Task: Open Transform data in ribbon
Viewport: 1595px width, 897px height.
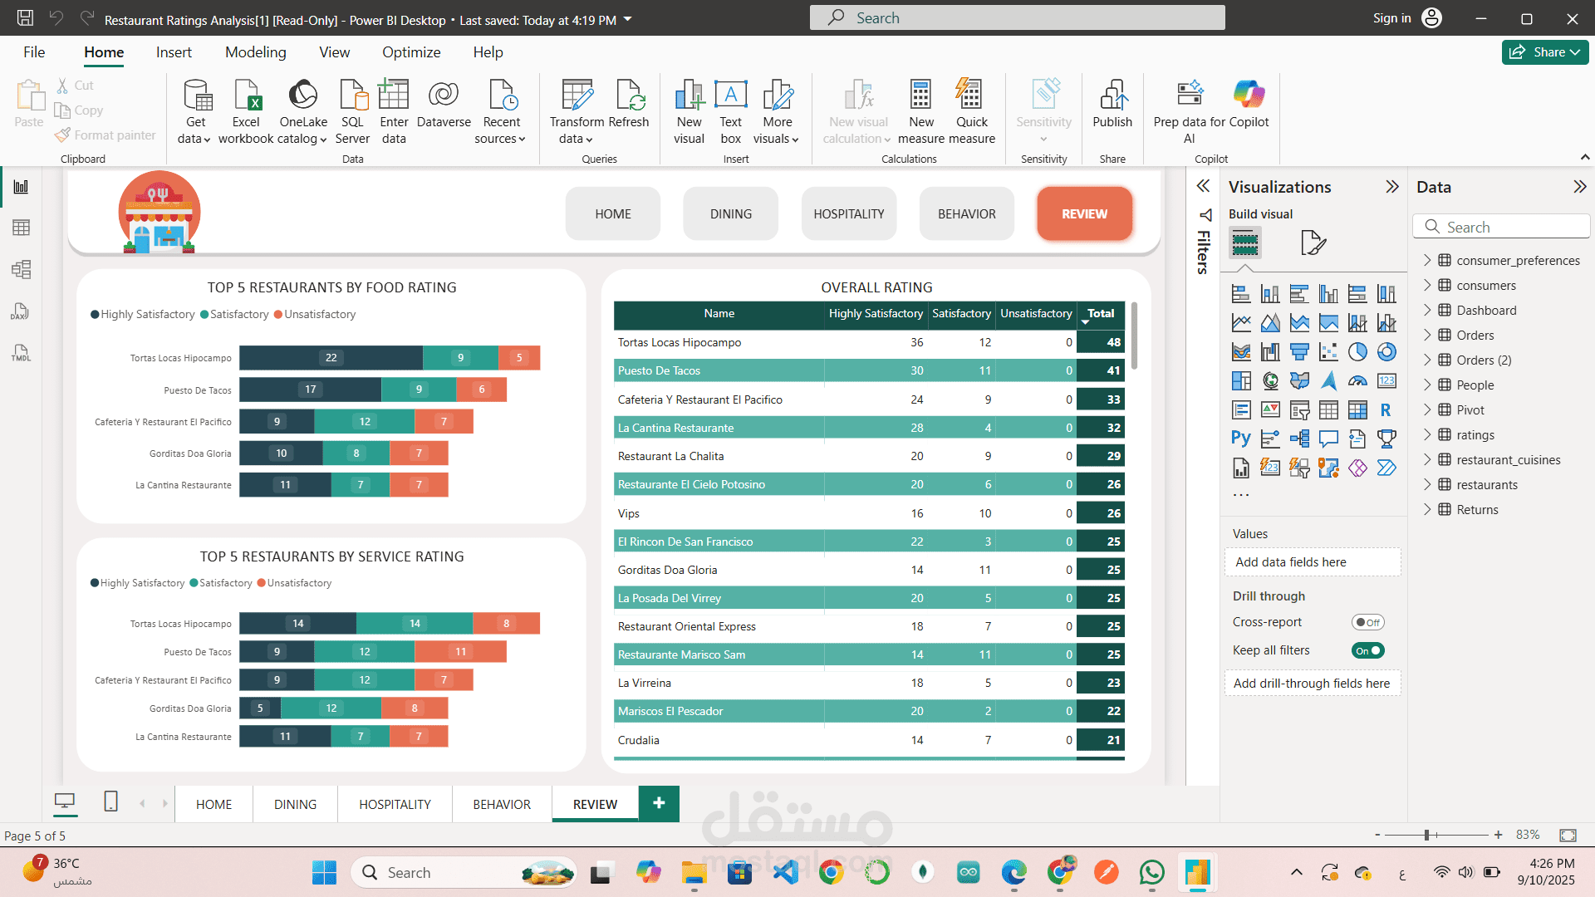Action: [x=577, y=96]
